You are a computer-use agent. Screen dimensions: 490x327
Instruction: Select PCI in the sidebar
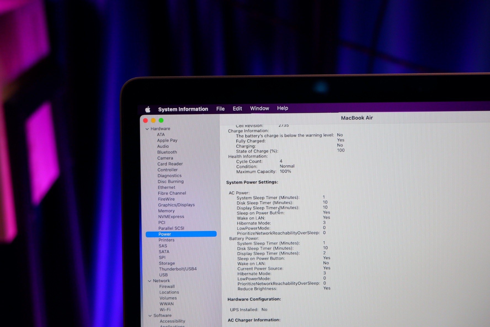(162, 222)
